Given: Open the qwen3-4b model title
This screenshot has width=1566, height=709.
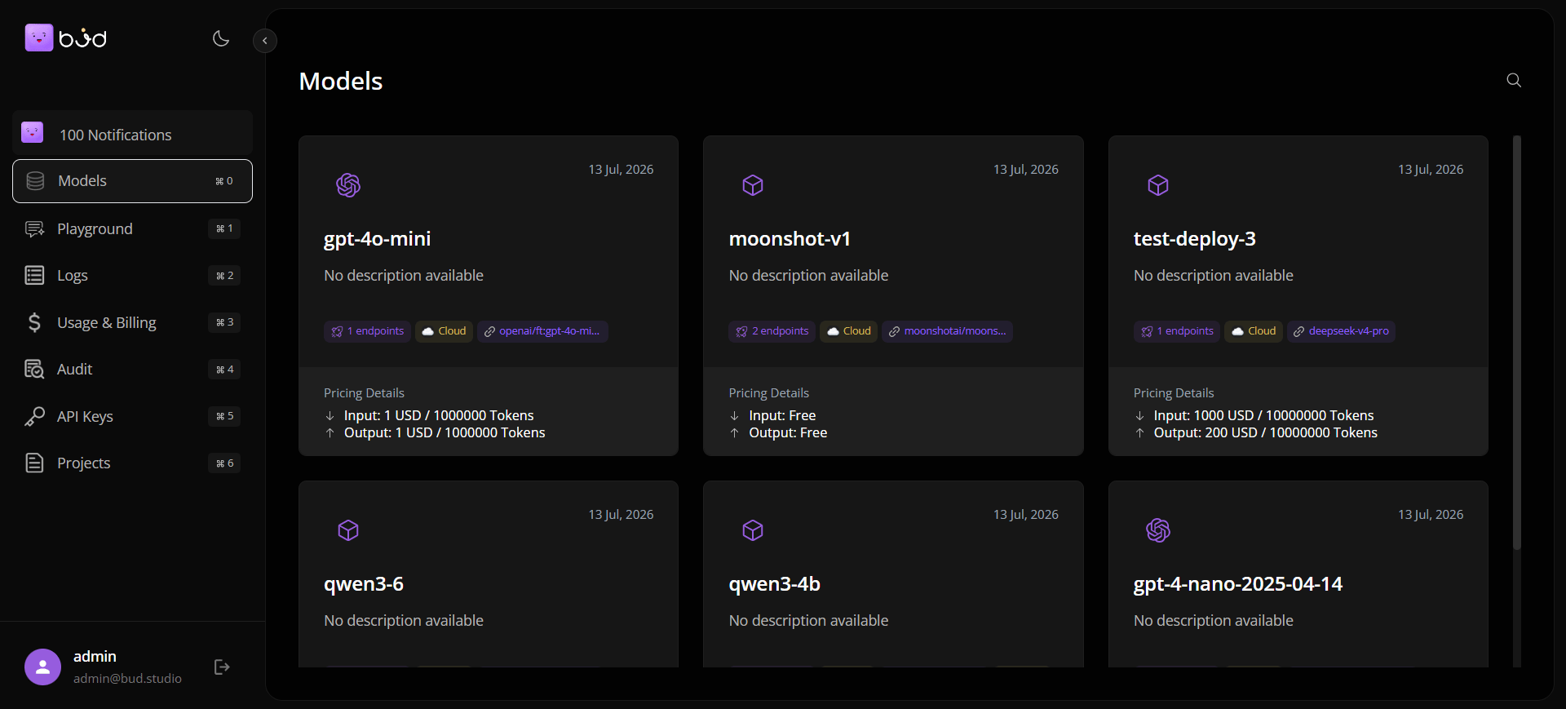Looking at the screenshot, I should [775, 584].
